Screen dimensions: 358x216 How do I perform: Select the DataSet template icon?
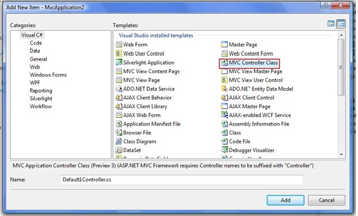click(x=119, y=150)
